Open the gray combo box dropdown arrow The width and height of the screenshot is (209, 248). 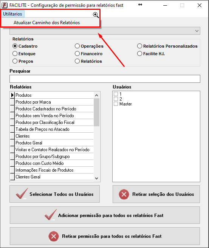tap(197, 31)
